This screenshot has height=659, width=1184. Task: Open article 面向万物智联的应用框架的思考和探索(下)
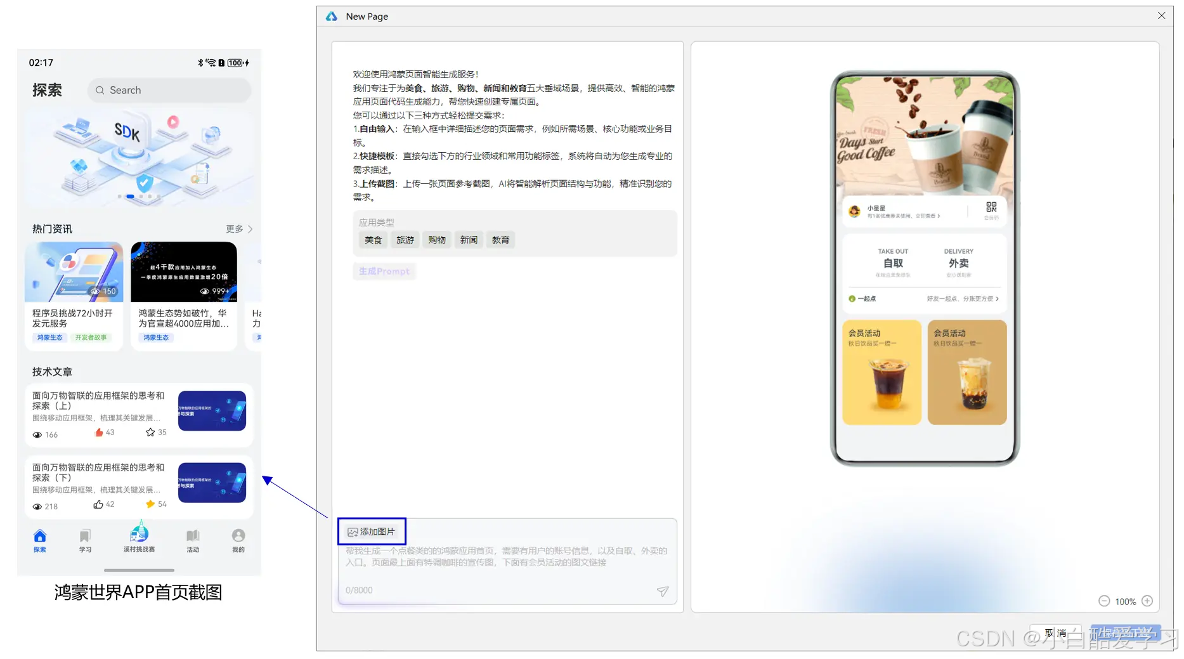[139, 486]
